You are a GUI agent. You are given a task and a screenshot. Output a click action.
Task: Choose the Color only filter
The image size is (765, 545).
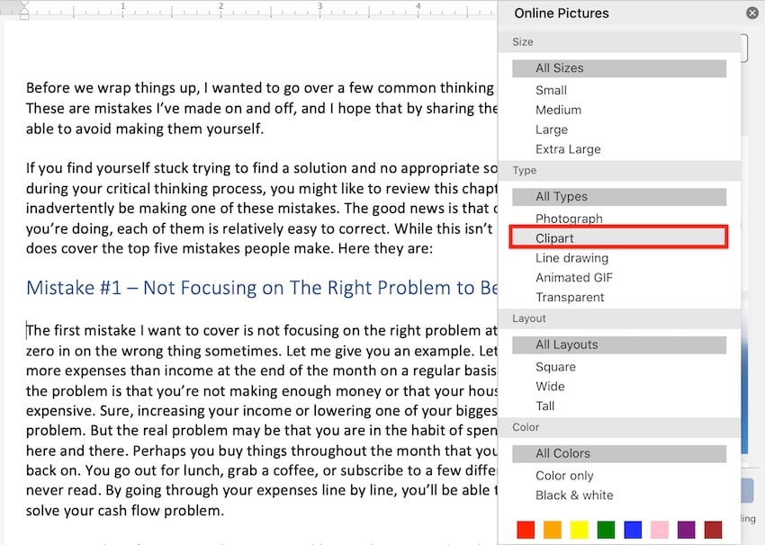pyautogui.click(x=564, y=475)
